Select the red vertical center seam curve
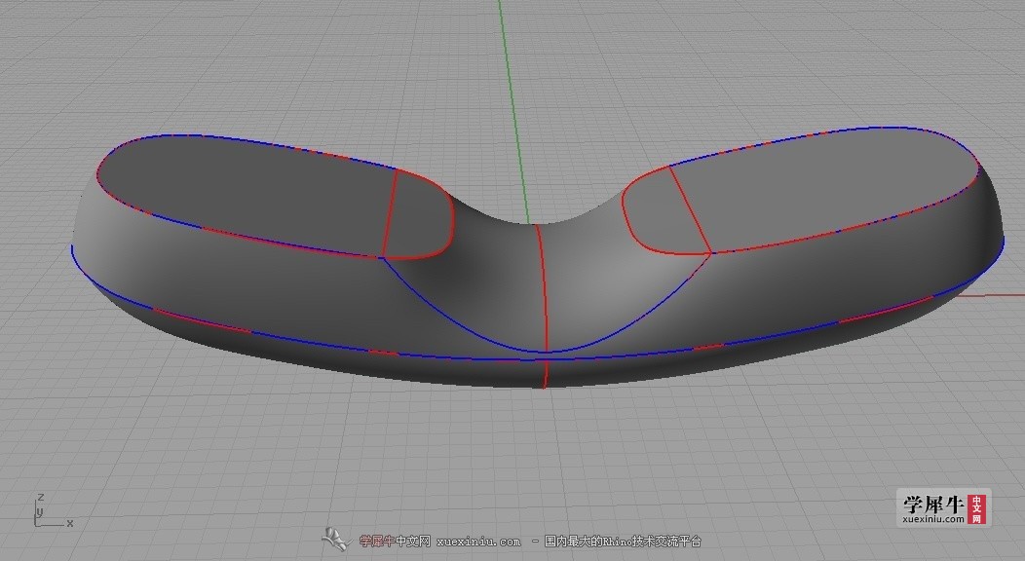Screen dimensions: 1025x561 [x=544, y=307]
